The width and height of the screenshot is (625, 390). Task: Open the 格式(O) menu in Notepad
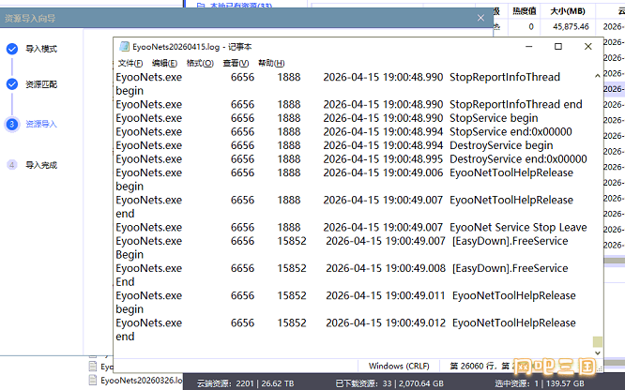[x=200, y=63]
